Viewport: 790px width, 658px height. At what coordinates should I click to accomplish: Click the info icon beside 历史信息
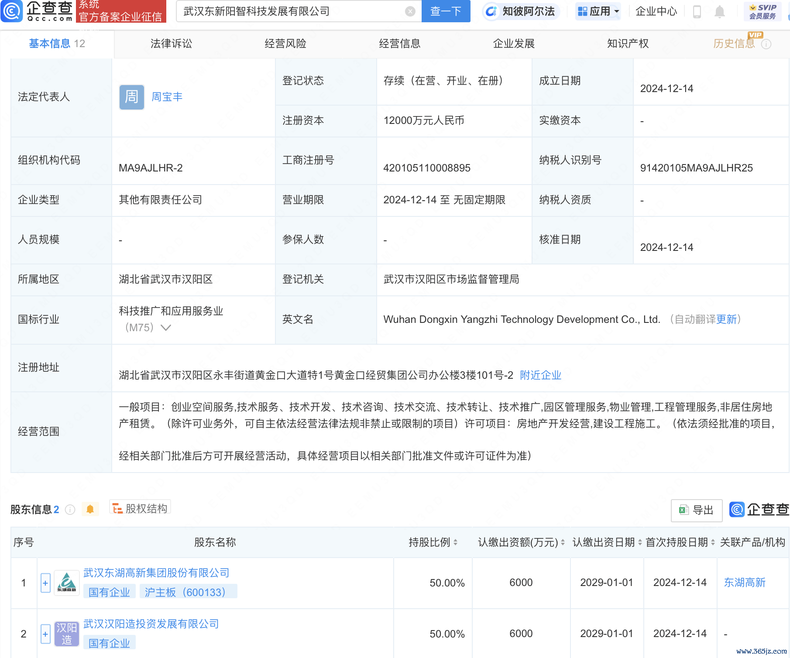[x=766, y=44]
